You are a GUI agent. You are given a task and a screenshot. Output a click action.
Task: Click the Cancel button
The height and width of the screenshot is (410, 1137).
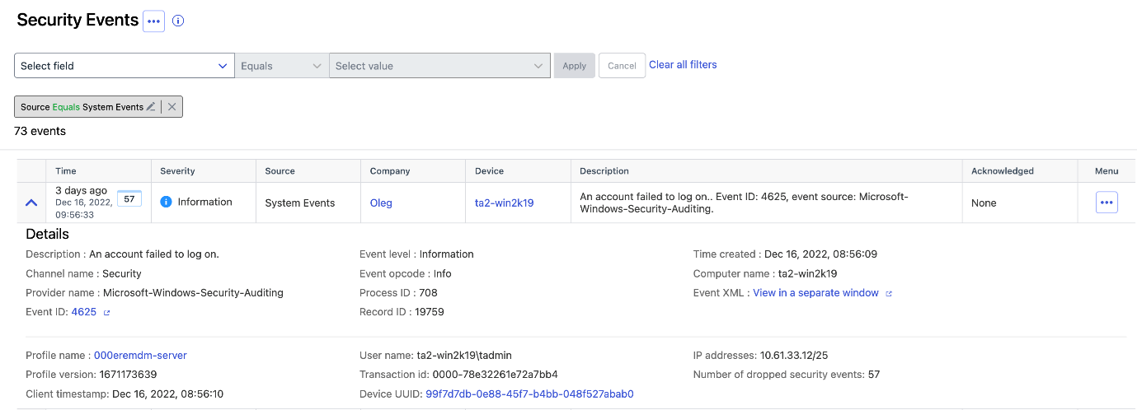[622, 66]
